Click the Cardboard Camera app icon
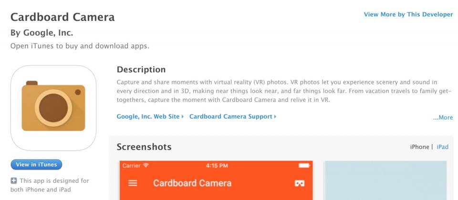 point(53,108)
